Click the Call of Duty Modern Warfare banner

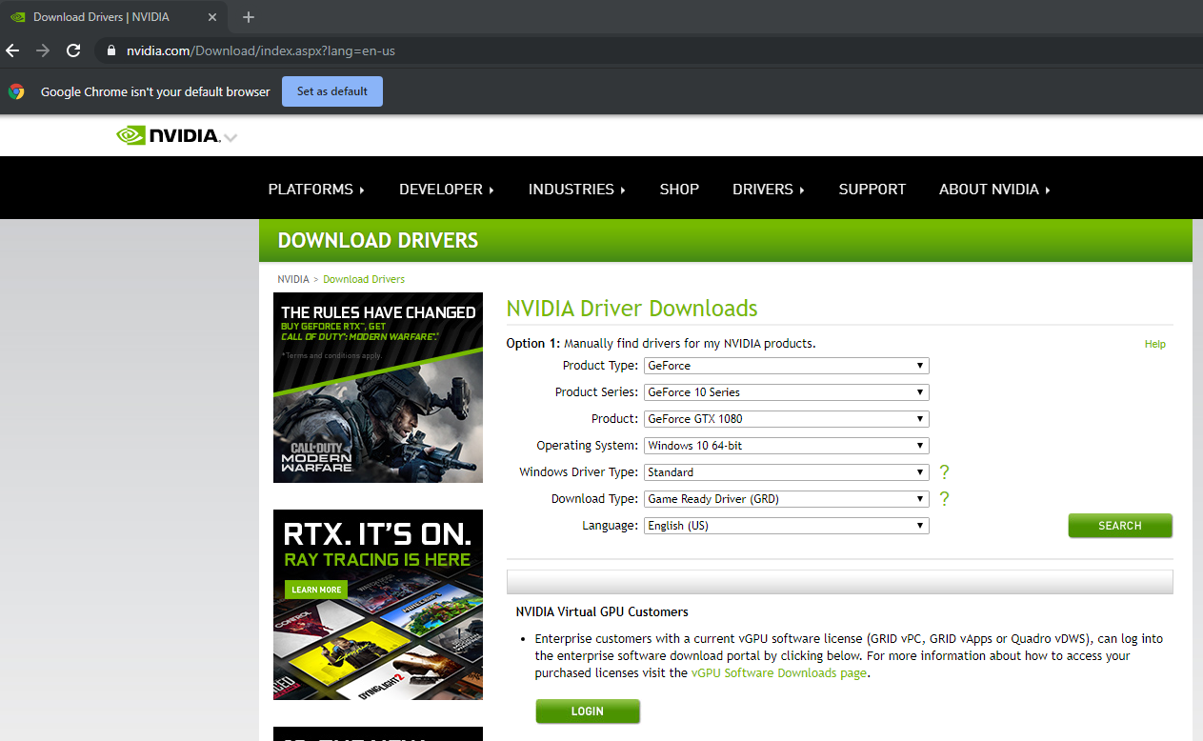click(378, 388)
